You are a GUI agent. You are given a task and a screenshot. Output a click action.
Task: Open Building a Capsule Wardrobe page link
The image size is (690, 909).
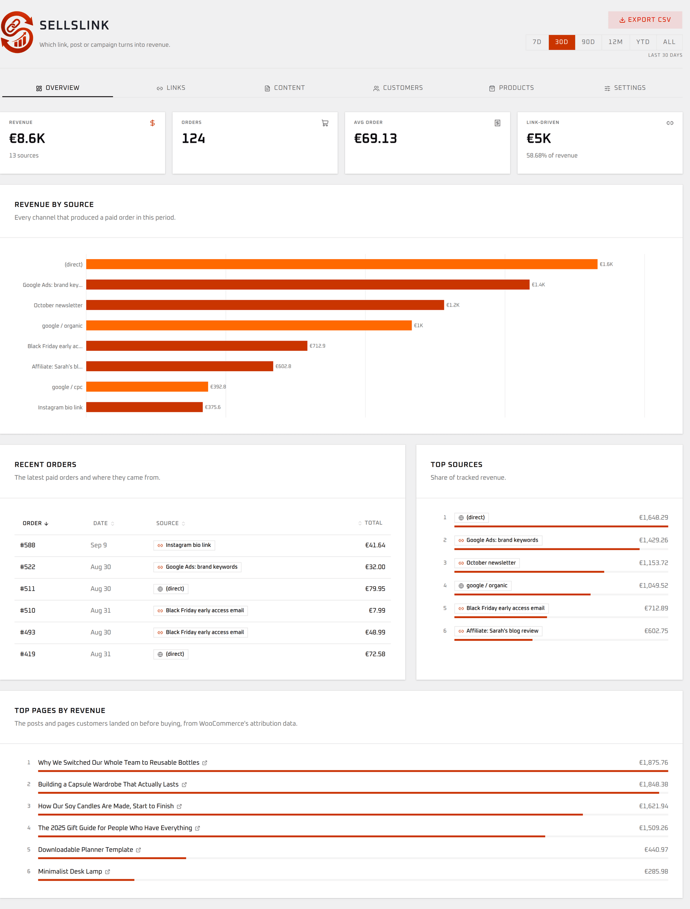(x=109, y=784)
